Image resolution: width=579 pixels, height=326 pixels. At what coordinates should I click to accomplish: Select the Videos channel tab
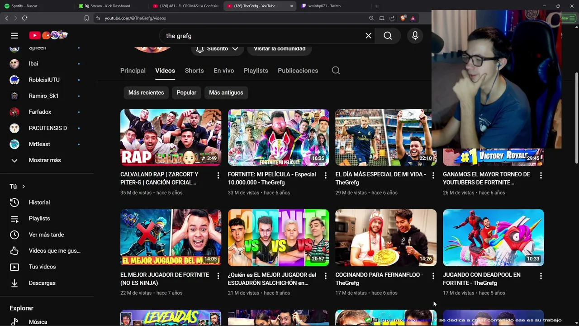165,71
